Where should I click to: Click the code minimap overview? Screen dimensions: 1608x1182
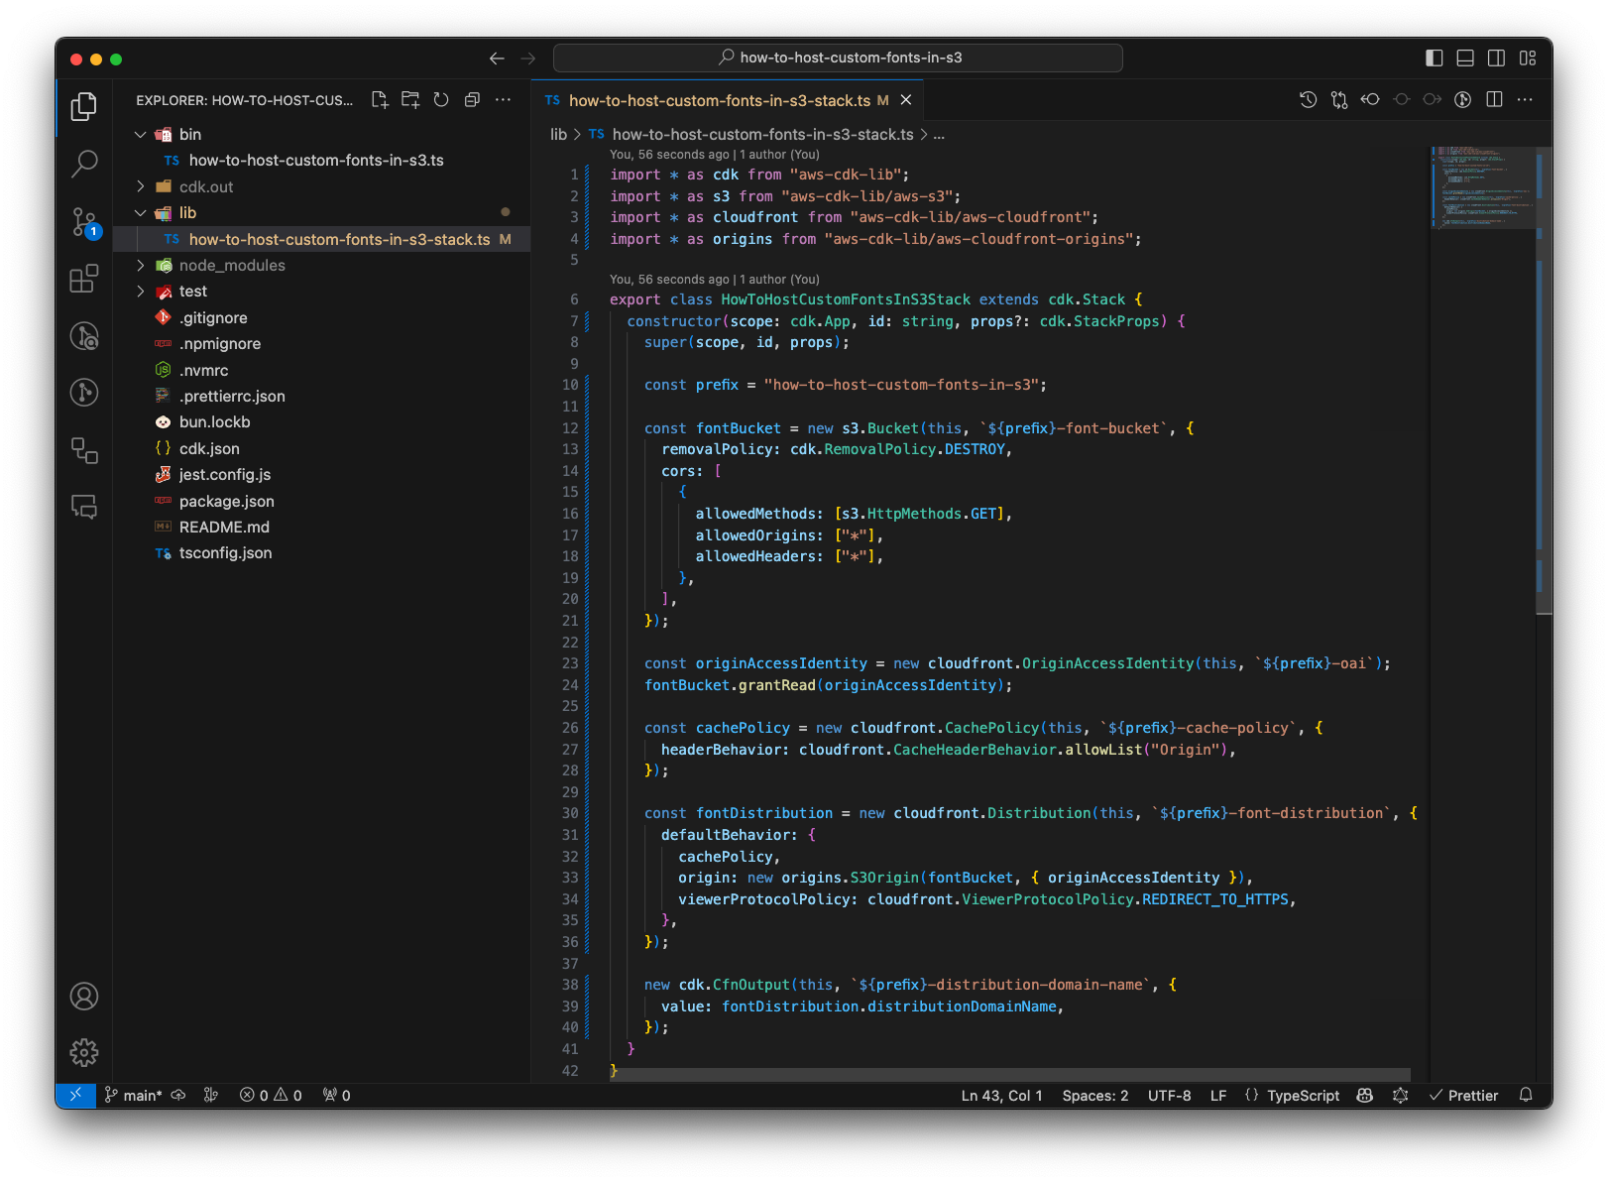point(1482,187)
